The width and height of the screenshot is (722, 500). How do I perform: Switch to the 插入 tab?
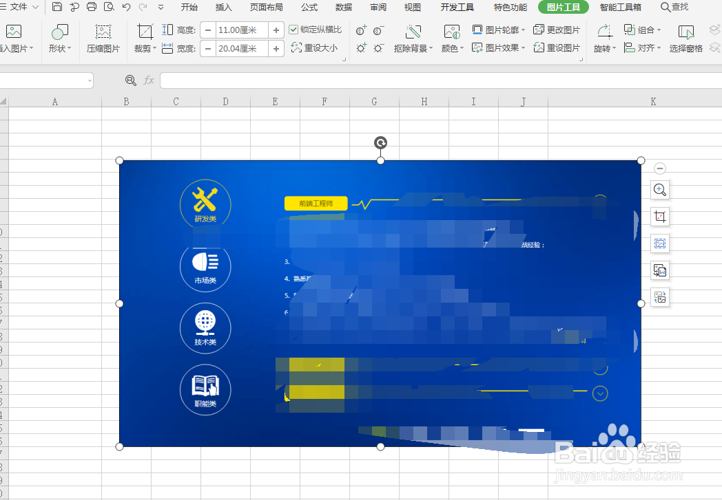(x=224, y=7)
